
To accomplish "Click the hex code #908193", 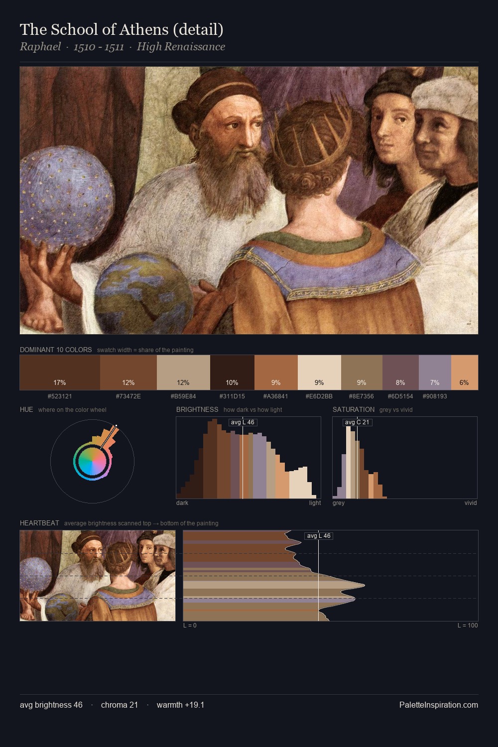I will tap(435, 396).
